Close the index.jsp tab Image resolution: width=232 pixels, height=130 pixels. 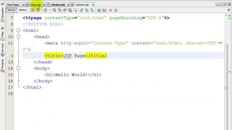(44, 5)
